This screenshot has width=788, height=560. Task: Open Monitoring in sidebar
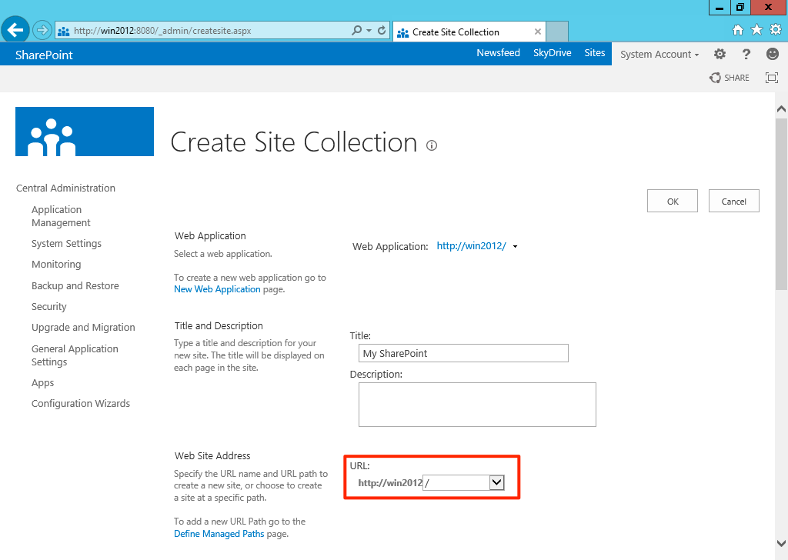pos(56,264)
